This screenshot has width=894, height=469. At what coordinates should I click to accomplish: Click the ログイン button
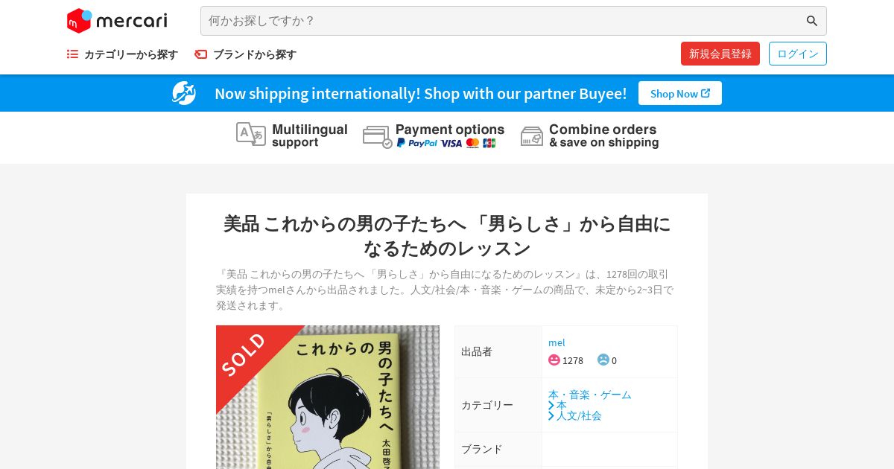tap(798, 54)
